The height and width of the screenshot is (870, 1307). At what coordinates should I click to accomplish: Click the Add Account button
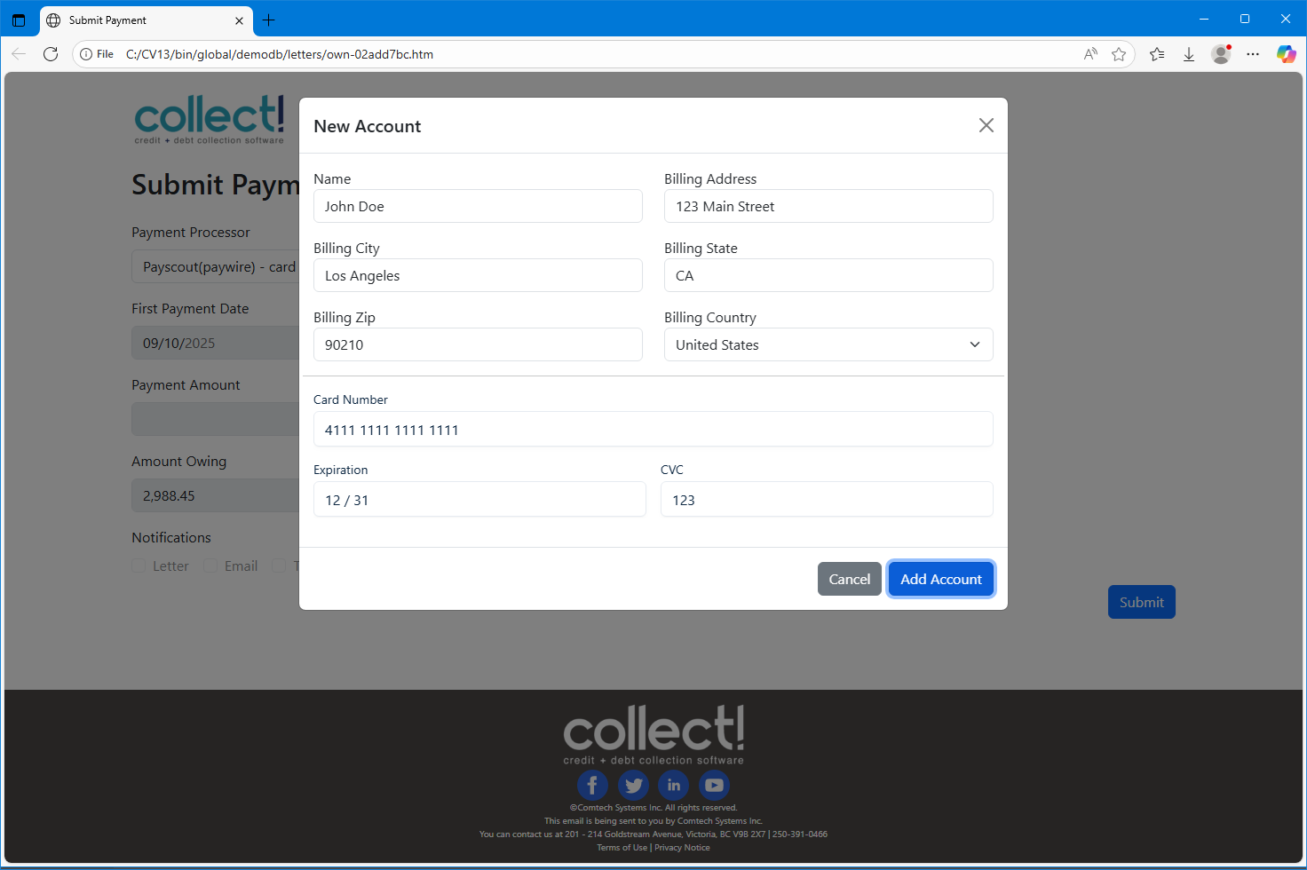pyautogui.click(x=940, y=579)
